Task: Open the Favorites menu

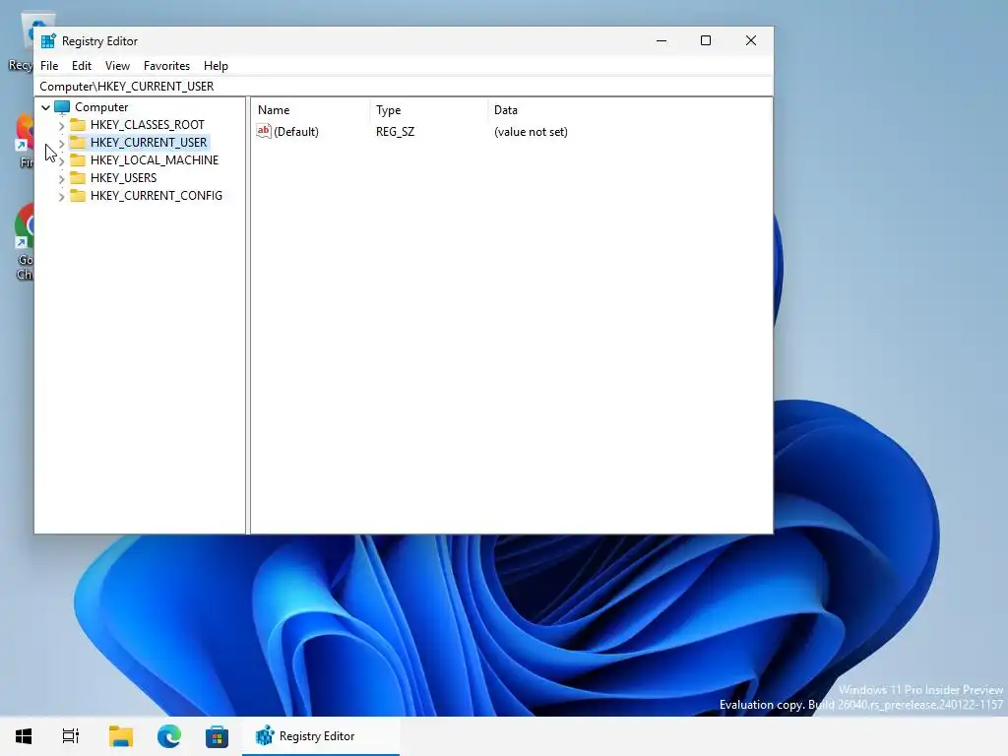Action: point(166,66)
